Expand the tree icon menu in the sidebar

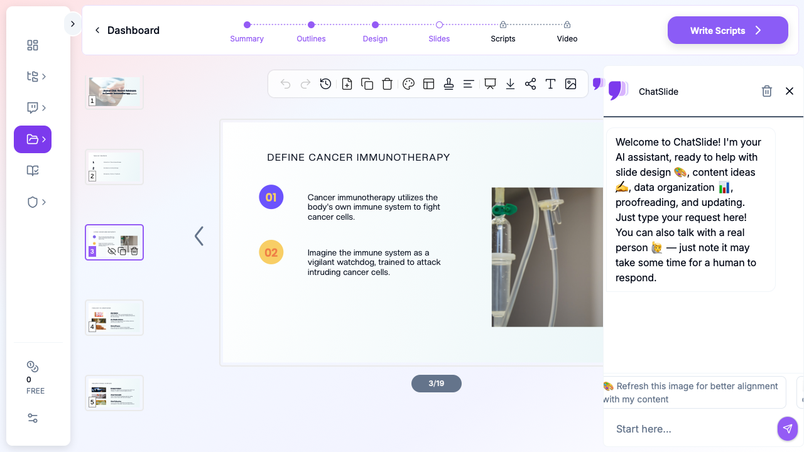(32, 76)
